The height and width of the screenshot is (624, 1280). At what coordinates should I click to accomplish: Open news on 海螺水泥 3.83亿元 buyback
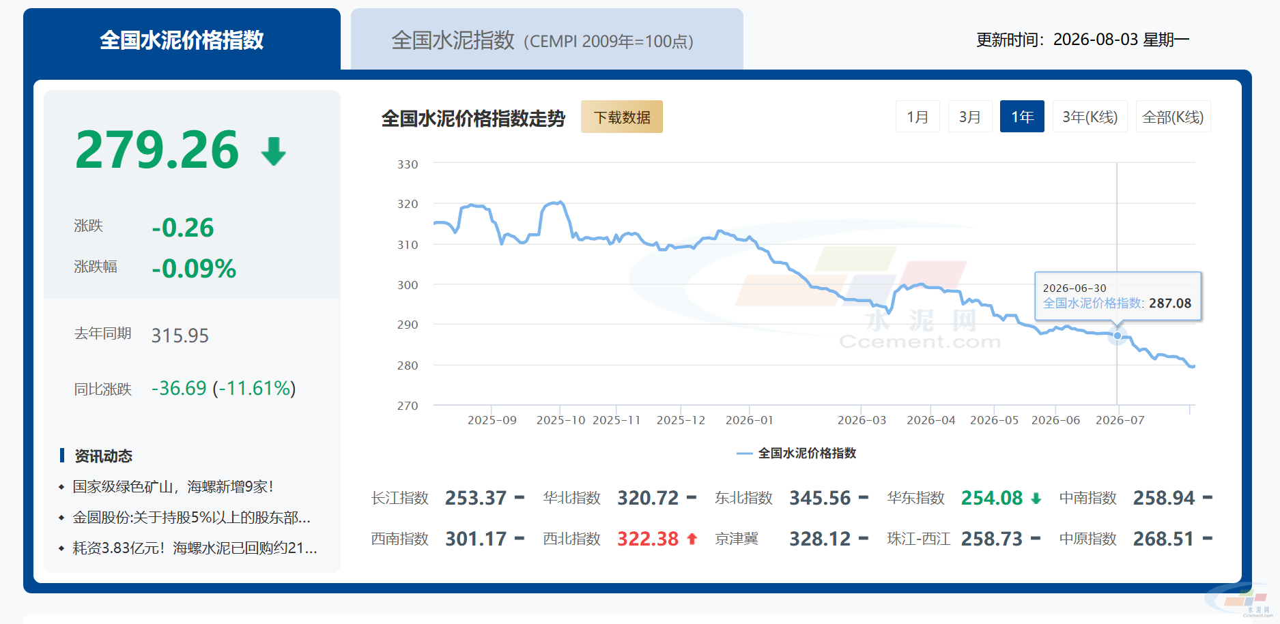(x=195, y=548)
